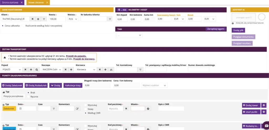Click Dodaj Rozładunek button
This screenshot has width=269, height=130.
coord(36,86)
